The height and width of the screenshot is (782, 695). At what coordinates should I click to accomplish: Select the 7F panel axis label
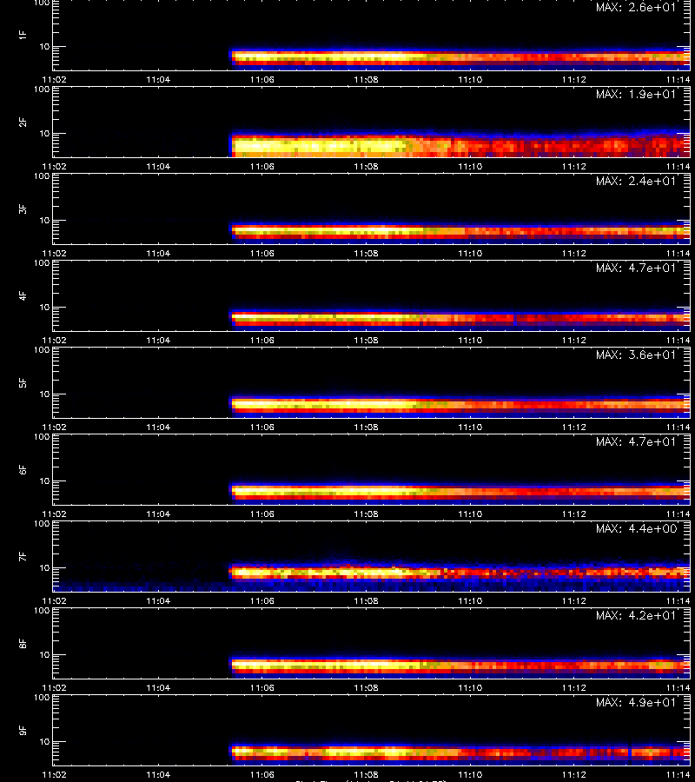point(23,557)
